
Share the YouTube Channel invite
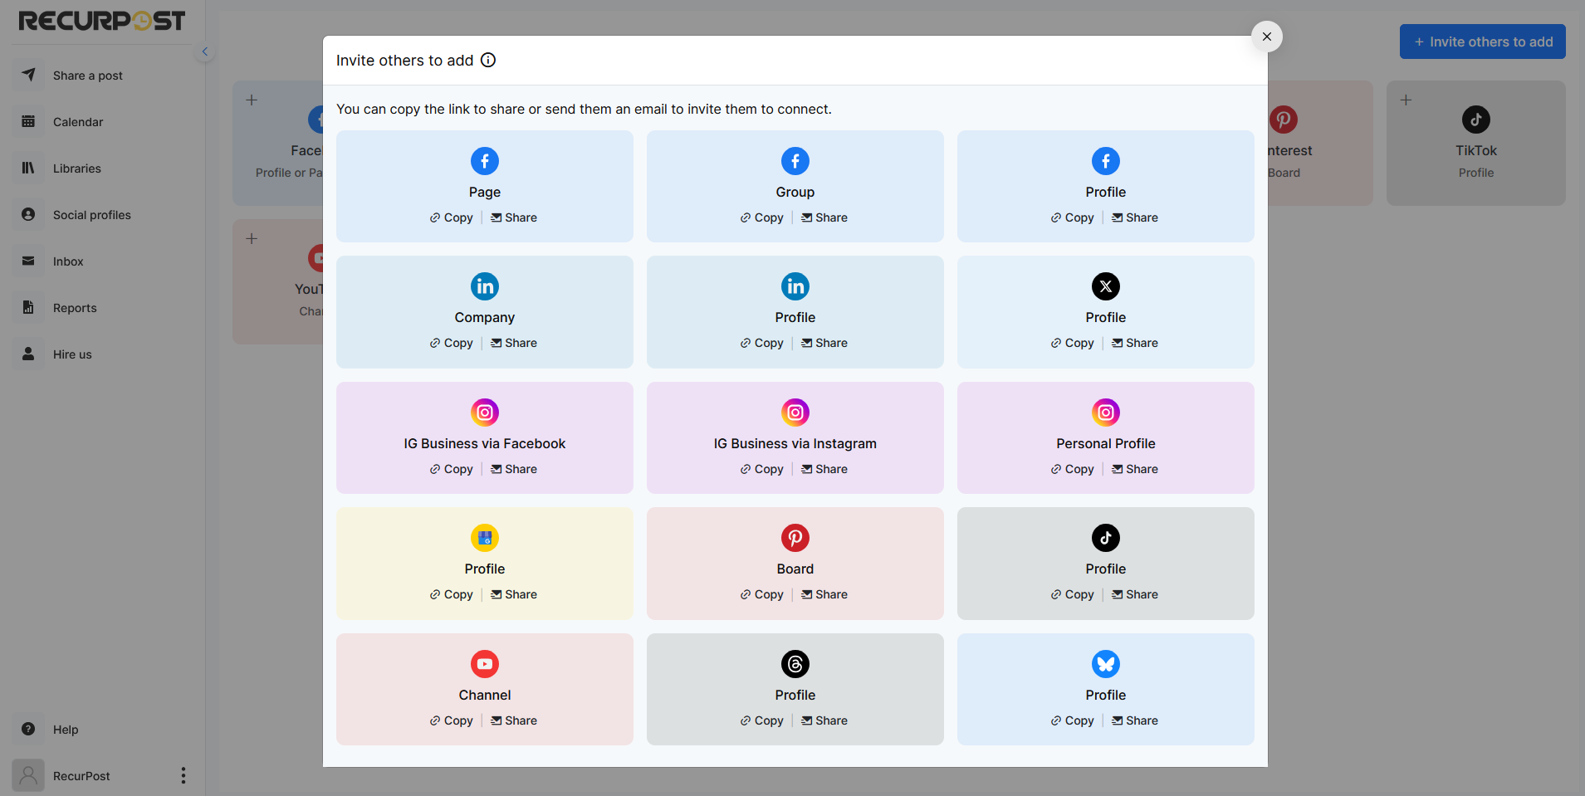pos(514,720)
